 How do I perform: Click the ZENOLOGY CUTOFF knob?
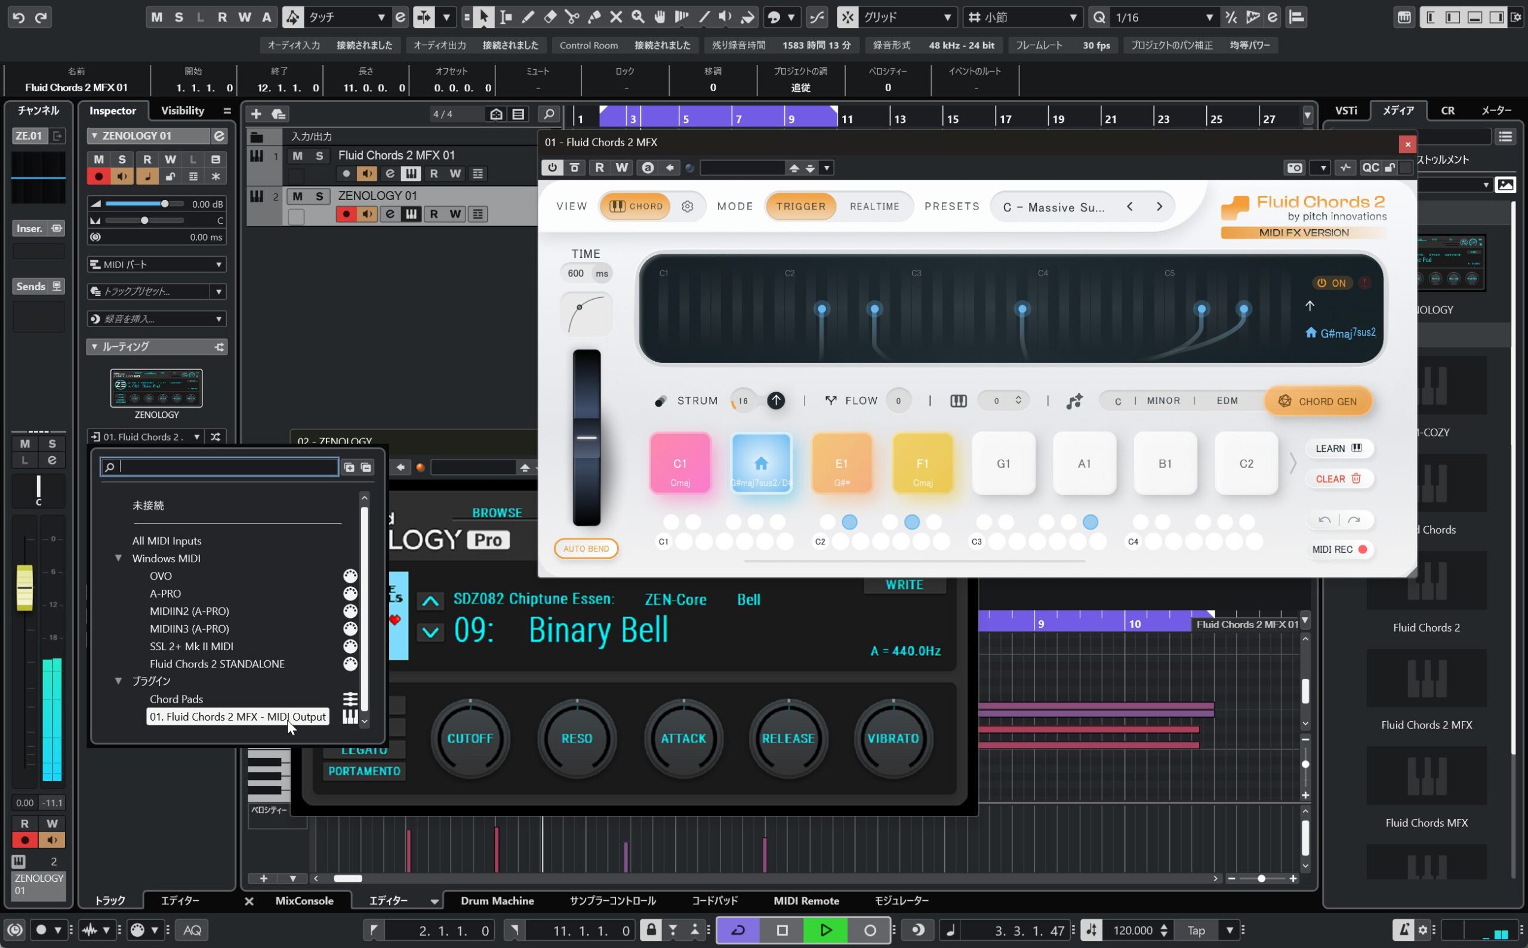[469, 738]
